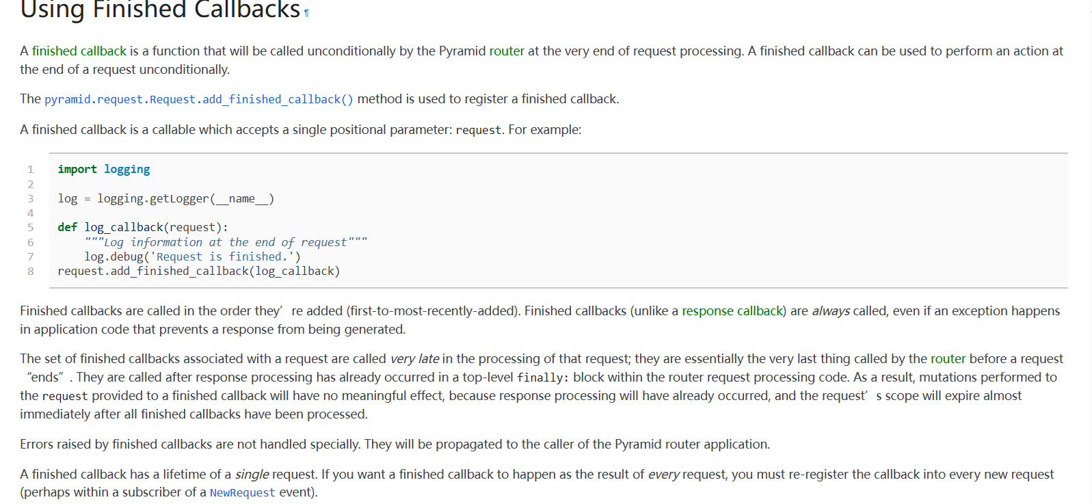Click the logging.getLogger(__name__) code line
This screenshot has height=504, width=1092.
point(166,199)
